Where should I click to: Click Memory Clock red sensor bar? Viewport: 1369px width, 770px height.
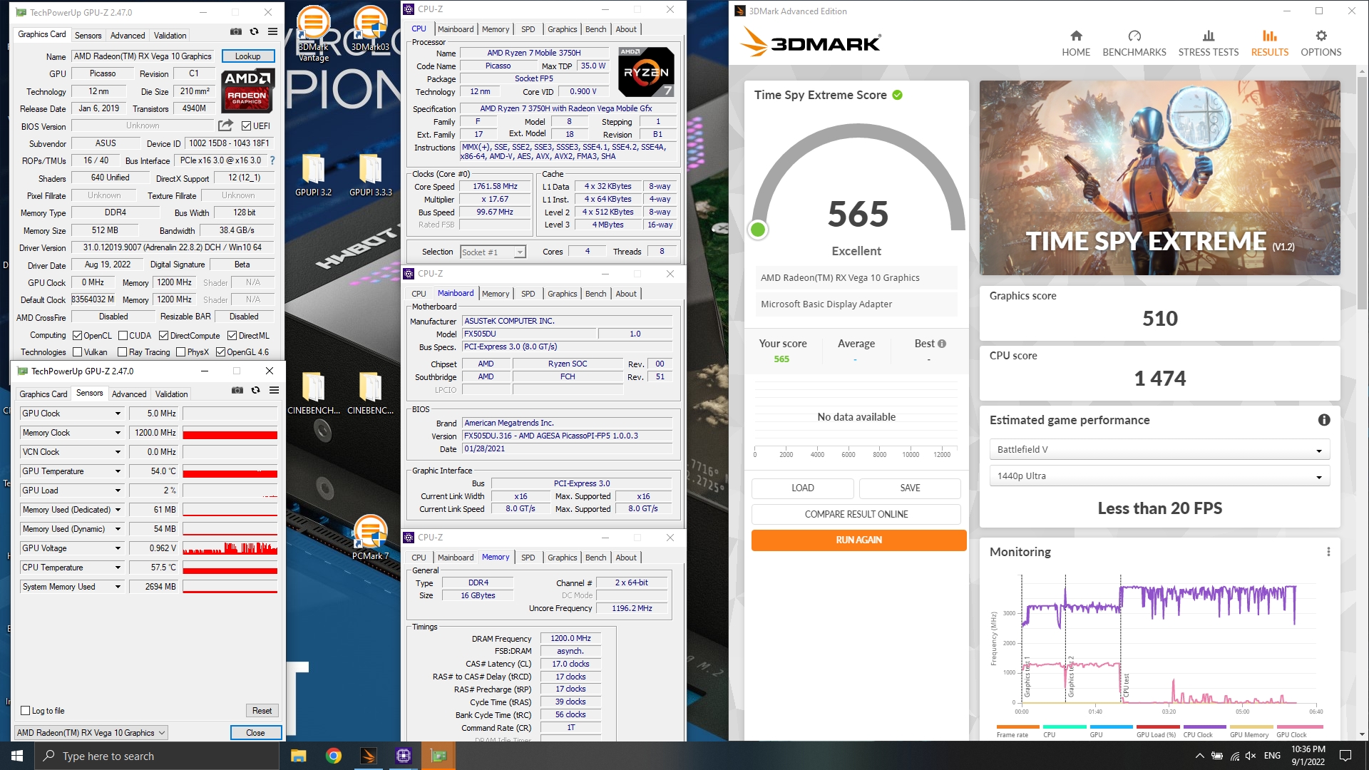[x=230, y=433]
